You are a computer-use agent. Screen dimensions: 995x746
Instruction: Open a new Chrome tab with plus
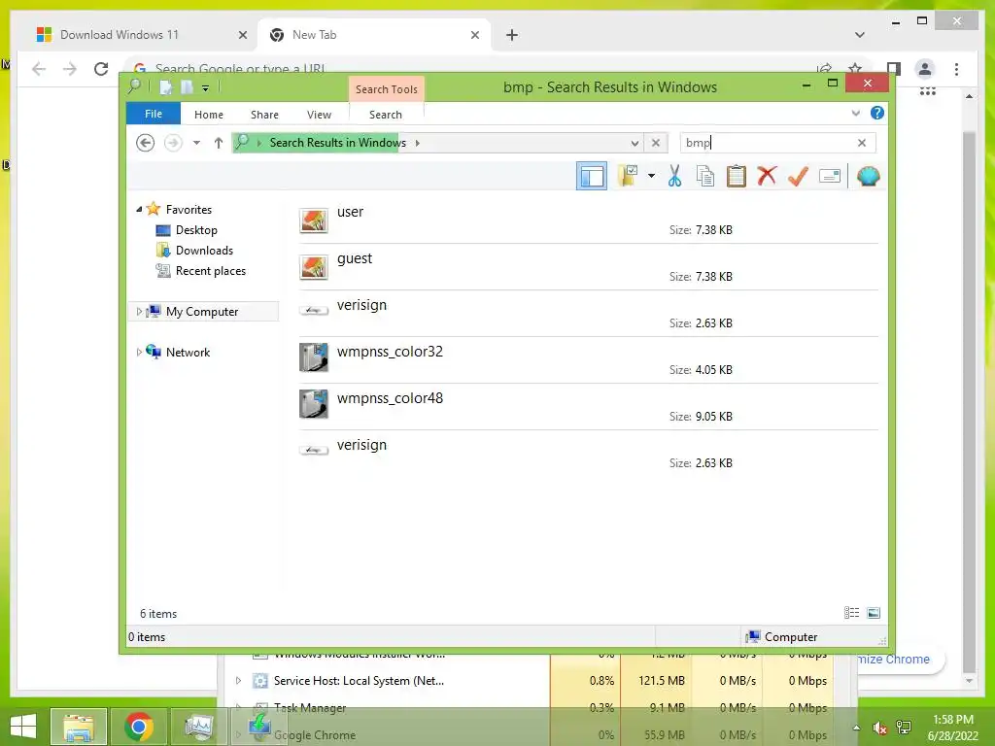[x=512, y=35]
